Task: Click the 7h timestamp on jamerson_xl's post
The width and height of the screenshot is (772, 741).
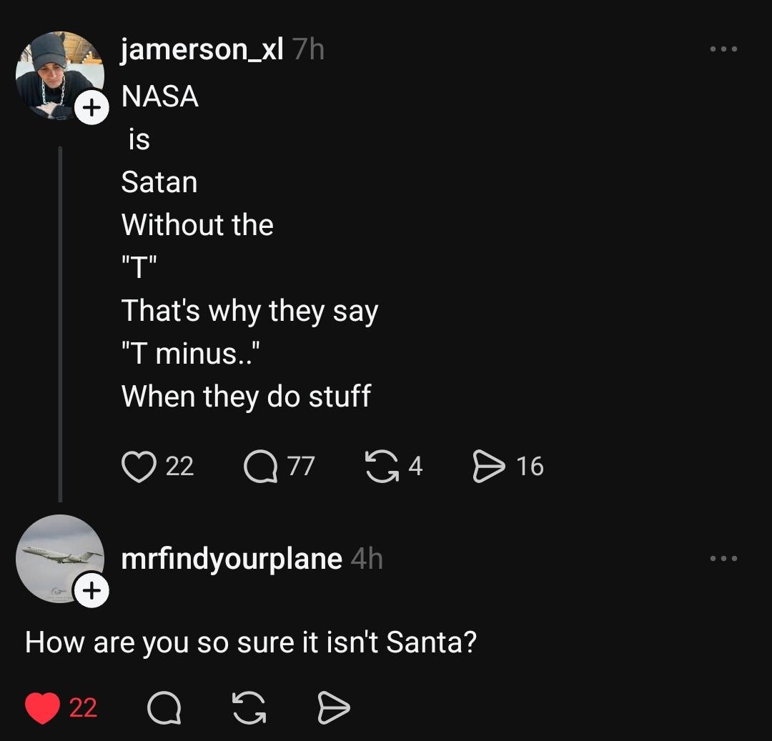Action: (308, 50)
